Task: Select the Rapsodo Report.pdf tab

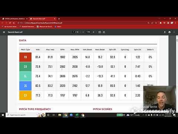Action: [43, 19]
